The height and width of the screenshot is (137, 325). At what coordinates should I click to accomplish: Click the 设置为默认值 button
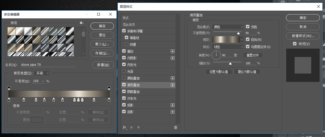click(219, 72)
